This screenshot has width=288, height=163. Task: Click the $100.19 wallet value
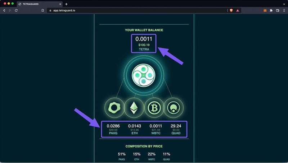(144, 45)
